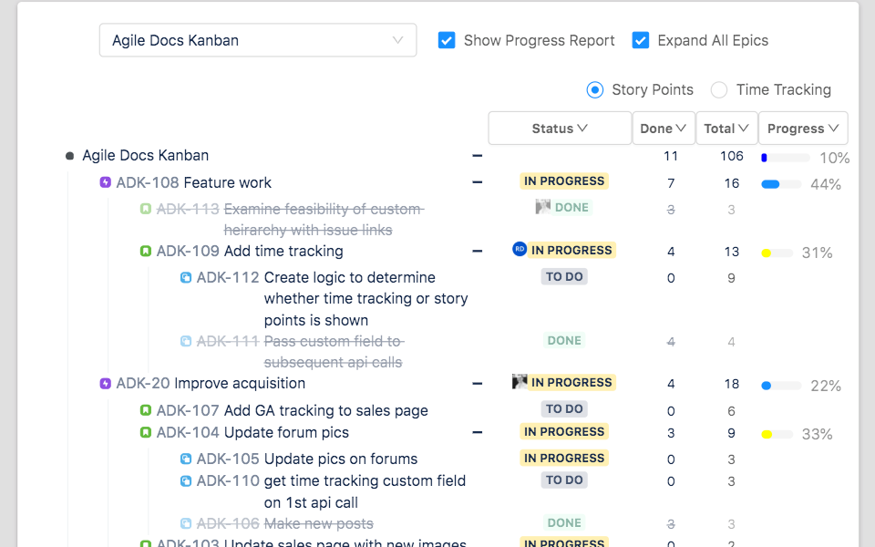This screenshot has width=875, height=547.
Task: Click 'Make new posts' struck-through title
Action: pos(319,523)
